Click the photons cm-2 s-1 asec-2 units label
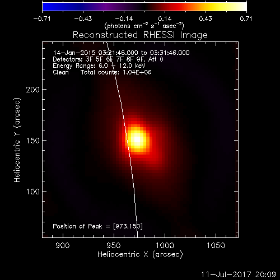280x280 pixels. point(144,26)
